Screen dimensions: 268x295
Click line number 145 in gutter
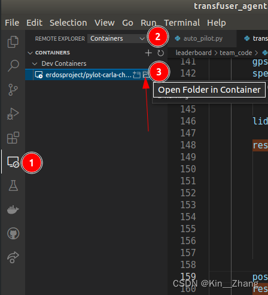point(188,109)
